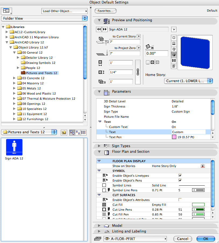Screen dimensions: 219x243
Task: Click the mirror object icon
Action: [152, 62]
